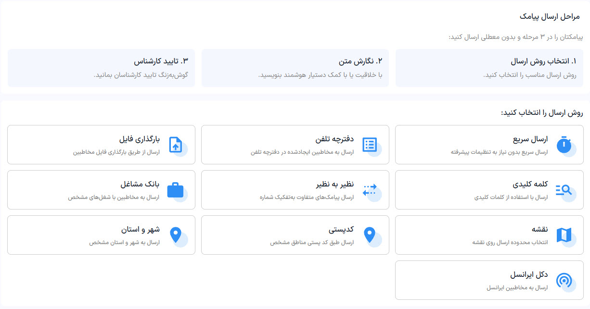Click text روش ارسال مناسب را انتخاب کنید
The height and width of the screenshot is (309, 590).
(529, 75)
